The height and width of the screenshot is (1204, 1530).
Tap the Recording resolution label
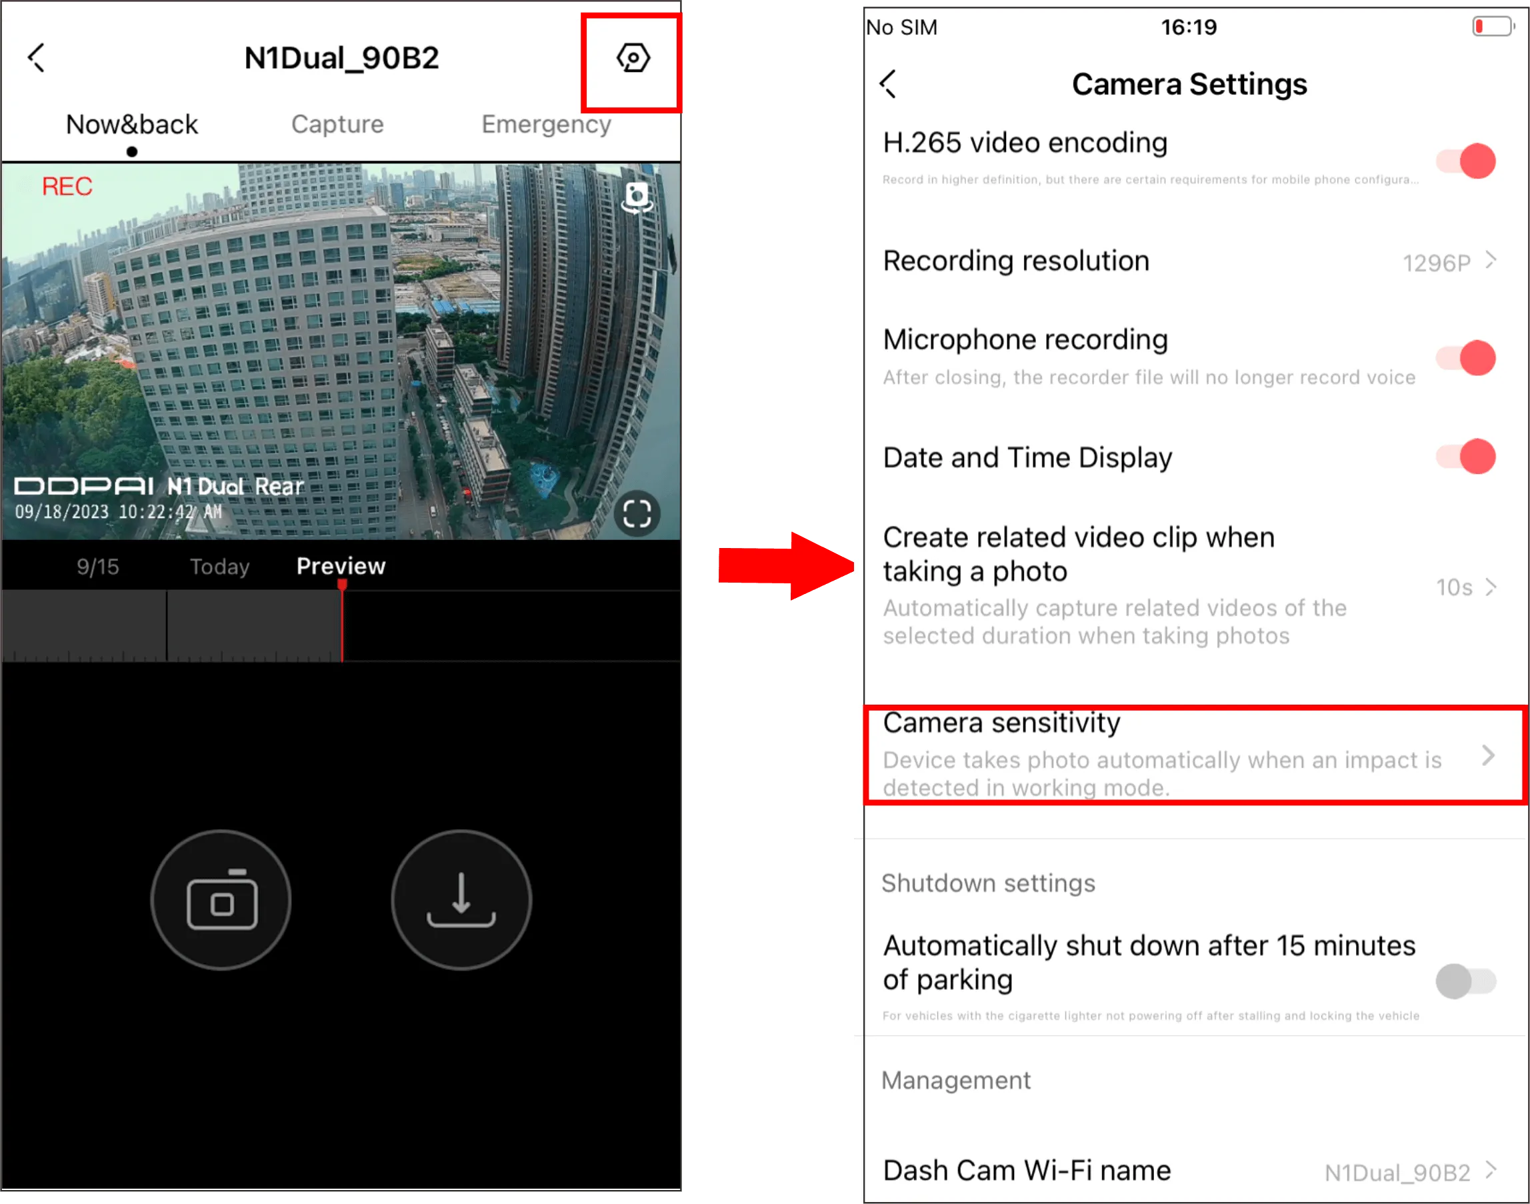[x=1016, y=261]
